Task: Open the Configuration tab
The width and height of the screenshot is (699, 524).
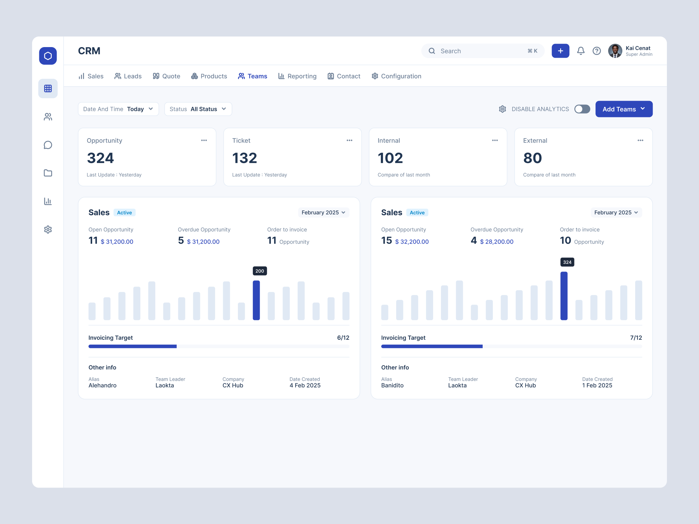Action: pos(396,76)
